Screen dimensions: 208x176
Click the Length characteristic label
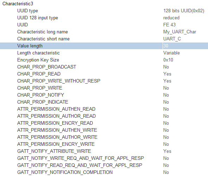click(x=38, y=53)
